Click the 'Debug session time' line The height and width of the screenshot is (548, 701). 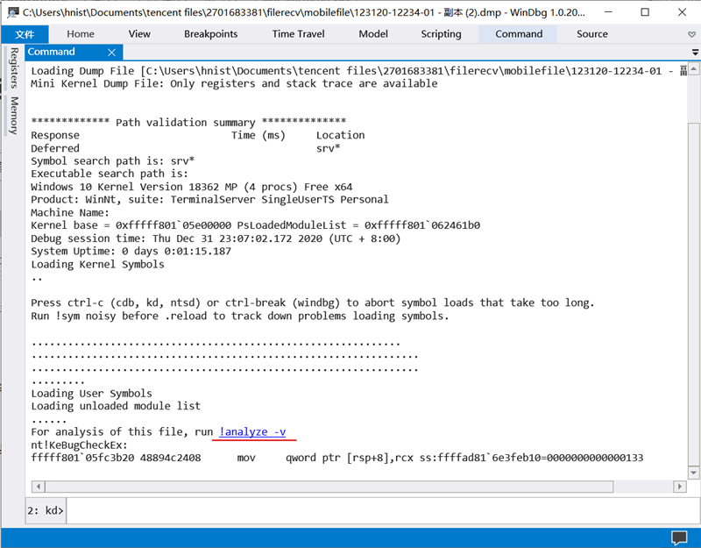(x=216, y=238)
